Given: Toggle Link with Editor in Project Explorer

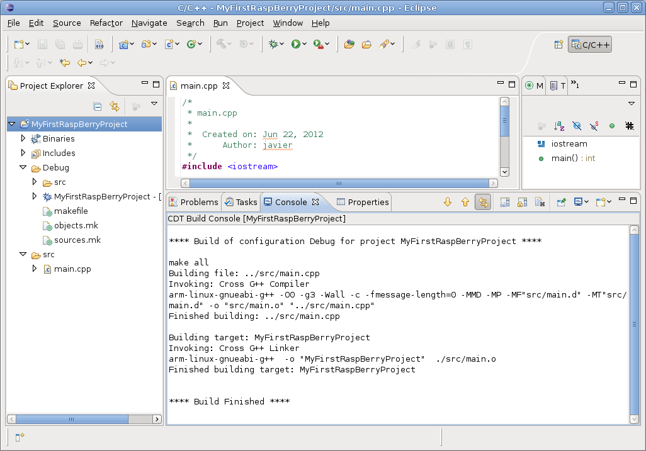Looking at the screenshot, I should click(115, 106).
